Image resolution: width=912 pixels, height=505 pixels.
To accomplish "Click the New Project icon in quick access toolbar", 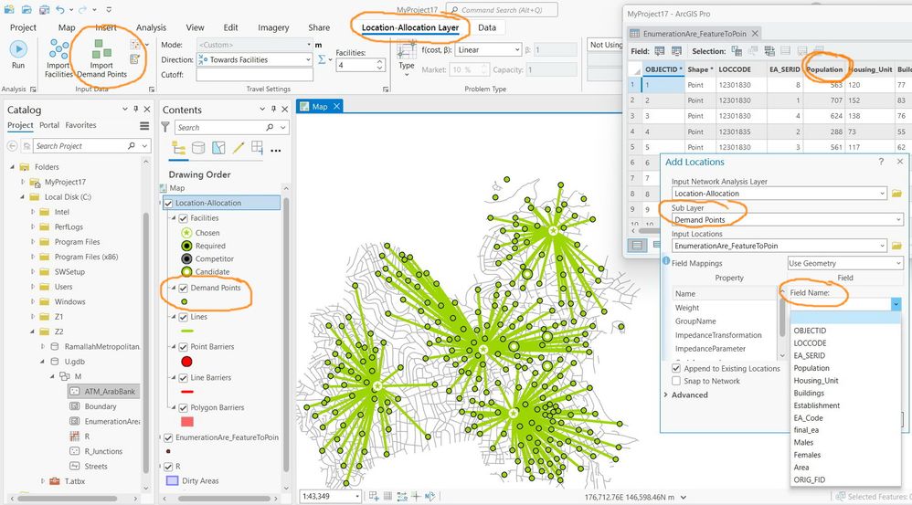I will [9, 10].
